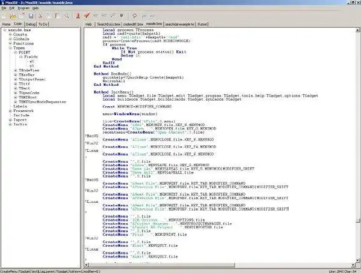Switch to the Output tab
This screenshot has height=273, width=361.
pyautogui.click(x=202, y=24)
